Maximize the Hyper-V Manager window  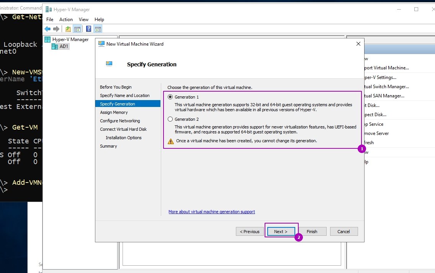[416, 9]
